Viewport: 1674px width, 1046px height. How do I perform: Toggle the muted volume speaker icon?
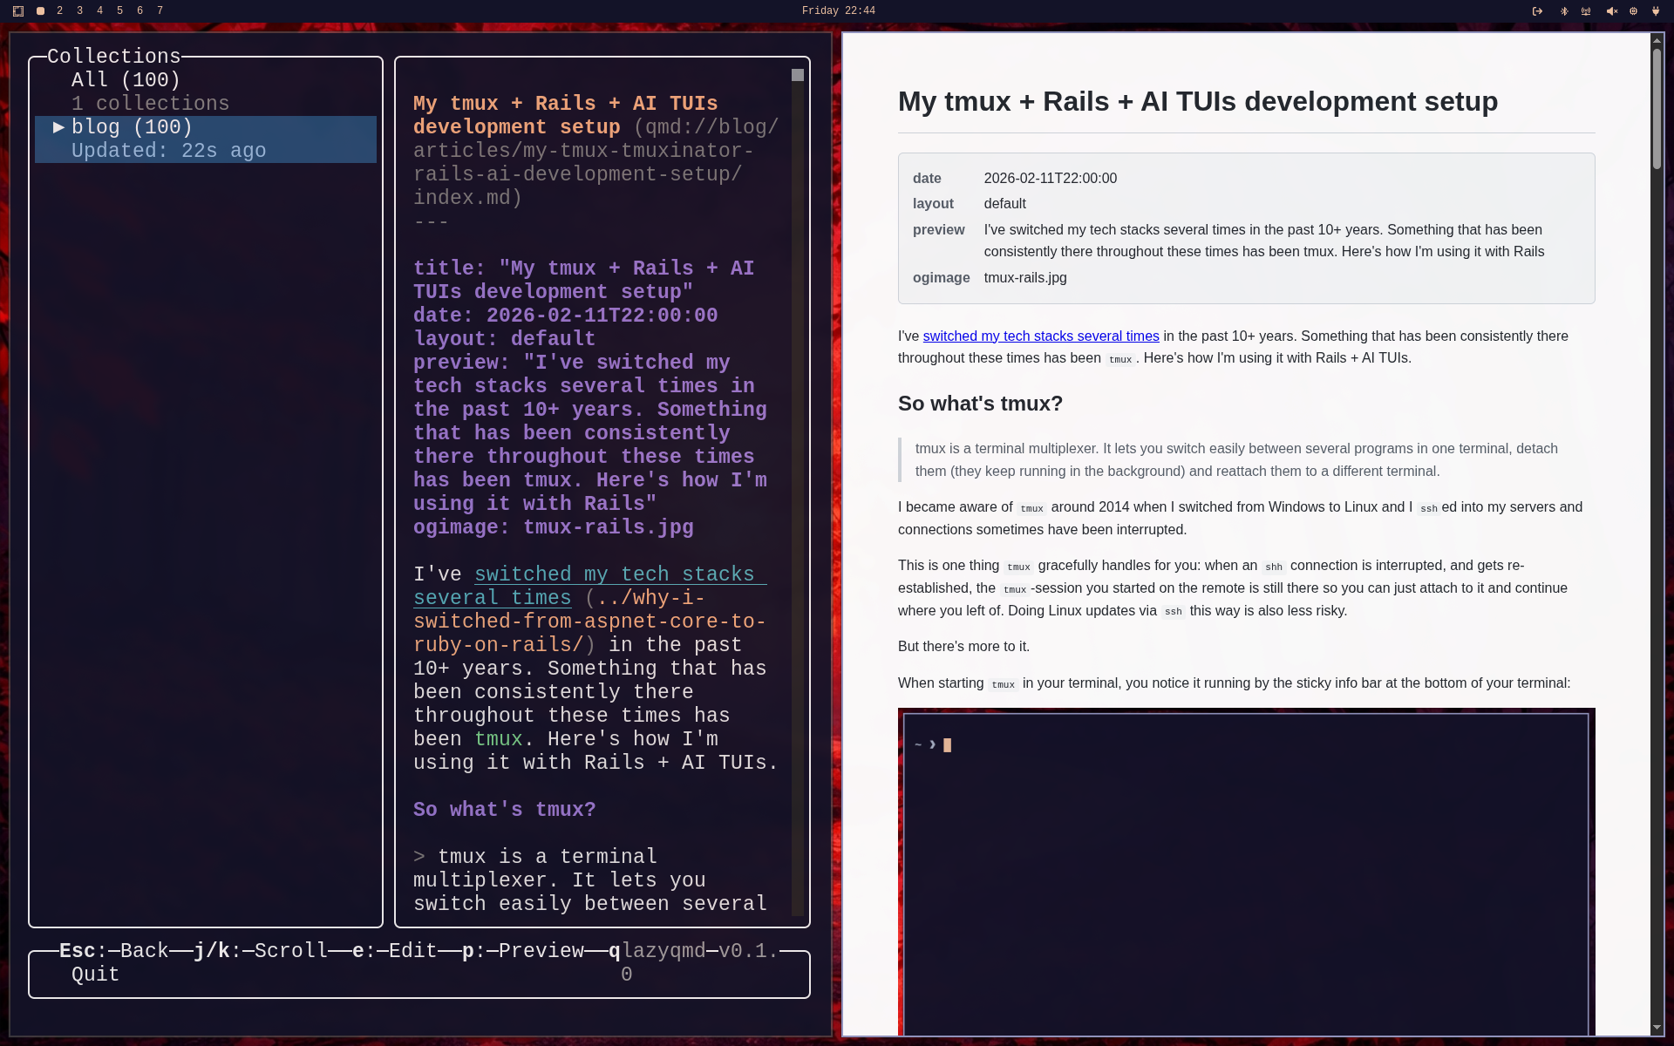(1611, 11)
